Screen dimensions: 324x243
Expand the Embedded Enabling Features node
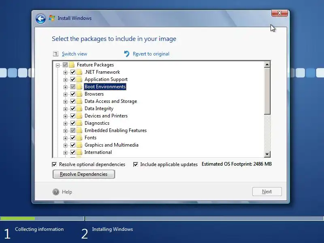point(65,131)
